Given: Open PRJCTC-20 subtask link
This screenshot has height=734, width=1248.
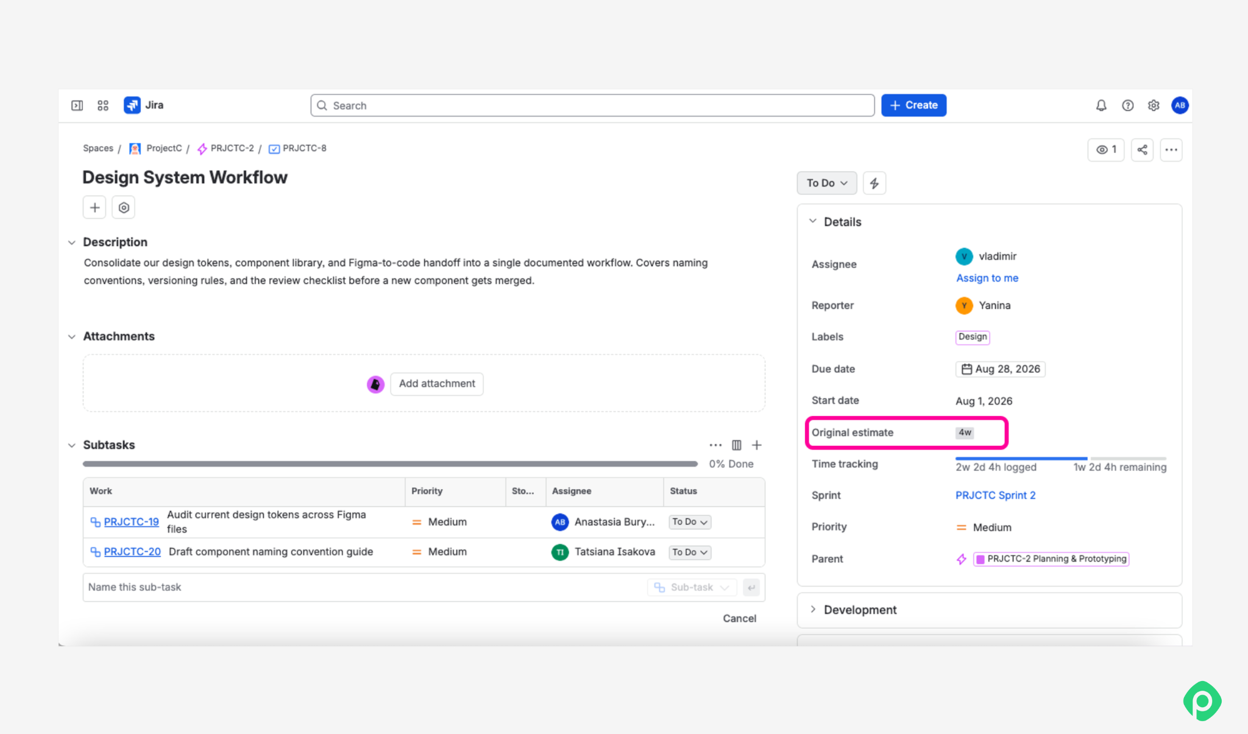Looking at the screenshot, I should pyautogui.click(x=132, y=552).
